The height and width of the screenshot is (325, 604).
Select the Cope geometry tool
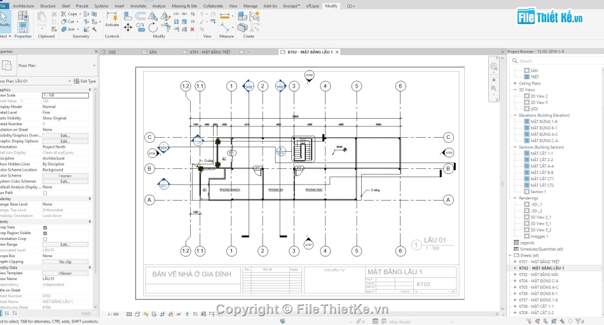tap(69, 14)
